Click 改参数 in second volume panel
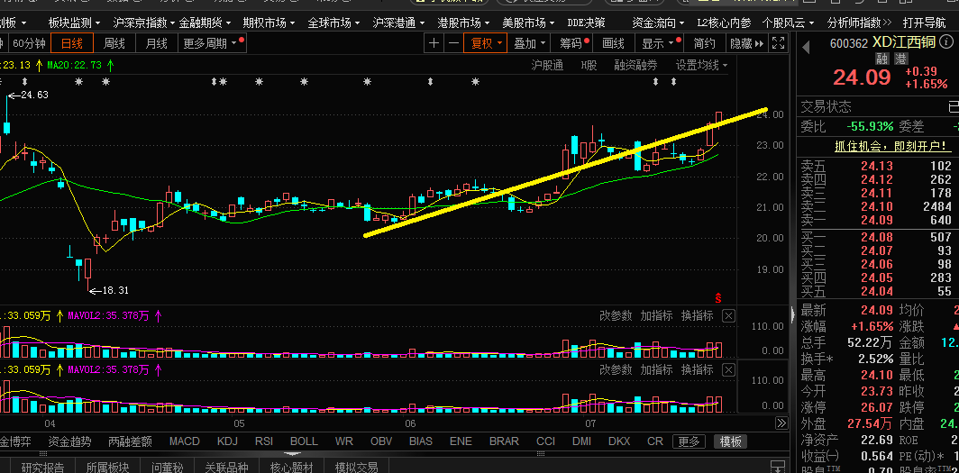 pyautogui.click(x=616, y=369)
